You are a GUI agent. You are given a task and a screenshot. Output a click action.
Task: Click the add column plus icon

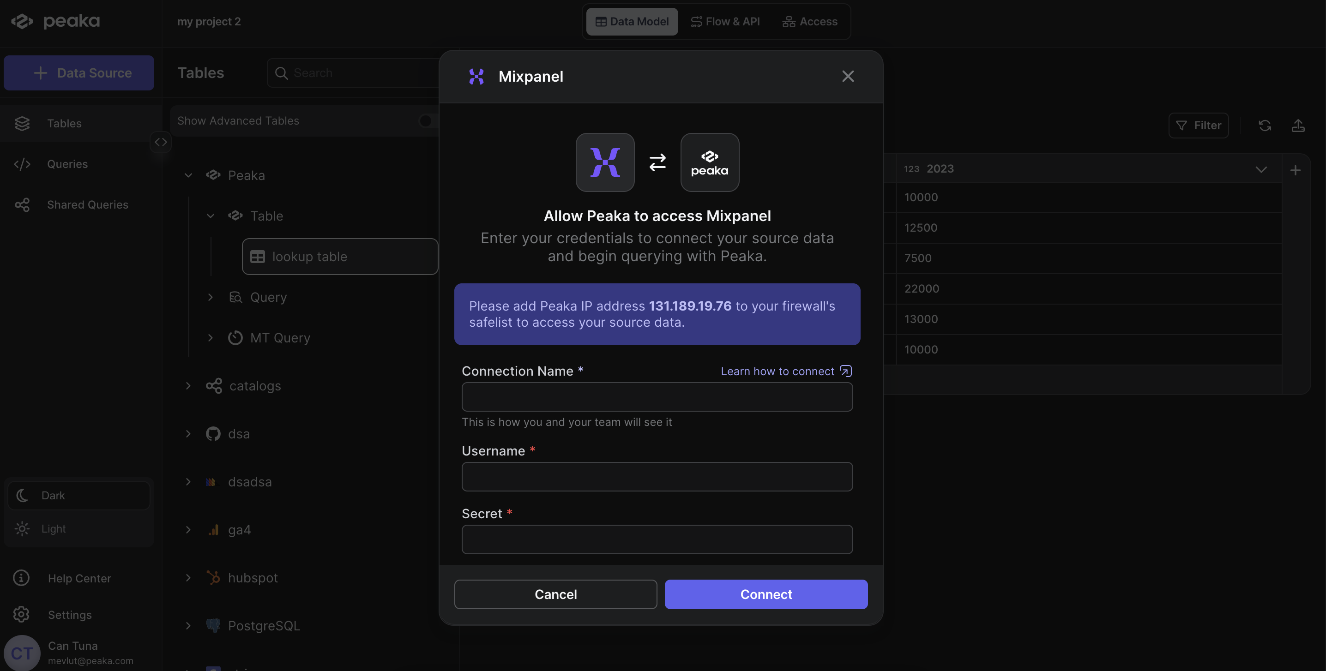click(1296, 170)
